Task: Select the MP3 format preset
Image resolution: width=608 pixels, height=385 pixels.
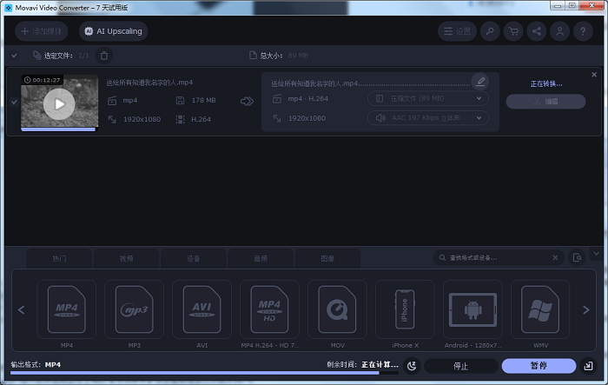Action: 134,309
